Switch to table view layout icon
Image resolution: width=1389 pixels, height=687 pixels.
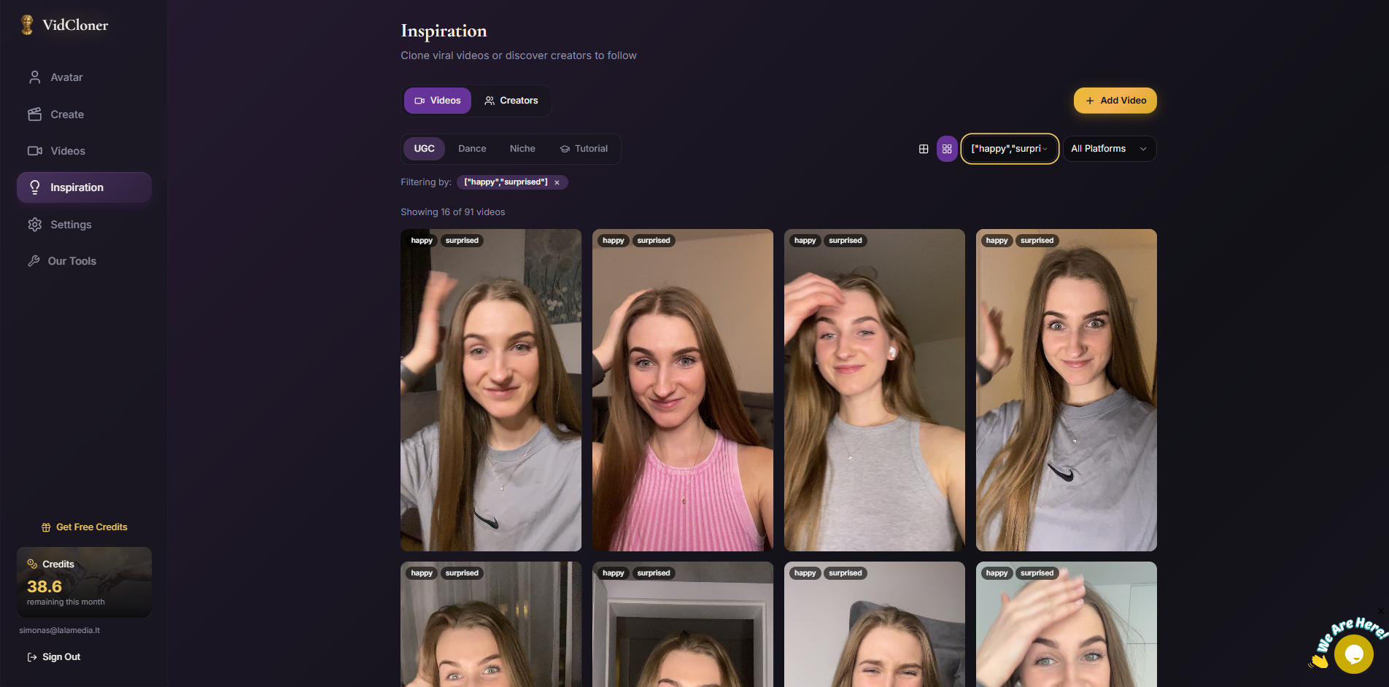coord(924,149)
